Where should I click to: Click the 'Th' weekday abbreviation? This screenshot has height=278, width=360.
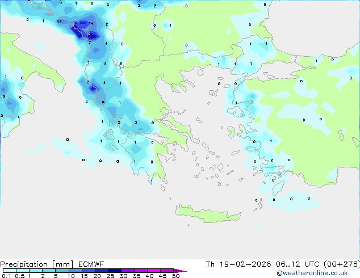click(x=210, y=264)
